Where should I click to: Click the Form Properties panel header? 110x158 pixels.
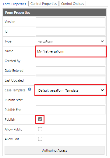point(55,13)
